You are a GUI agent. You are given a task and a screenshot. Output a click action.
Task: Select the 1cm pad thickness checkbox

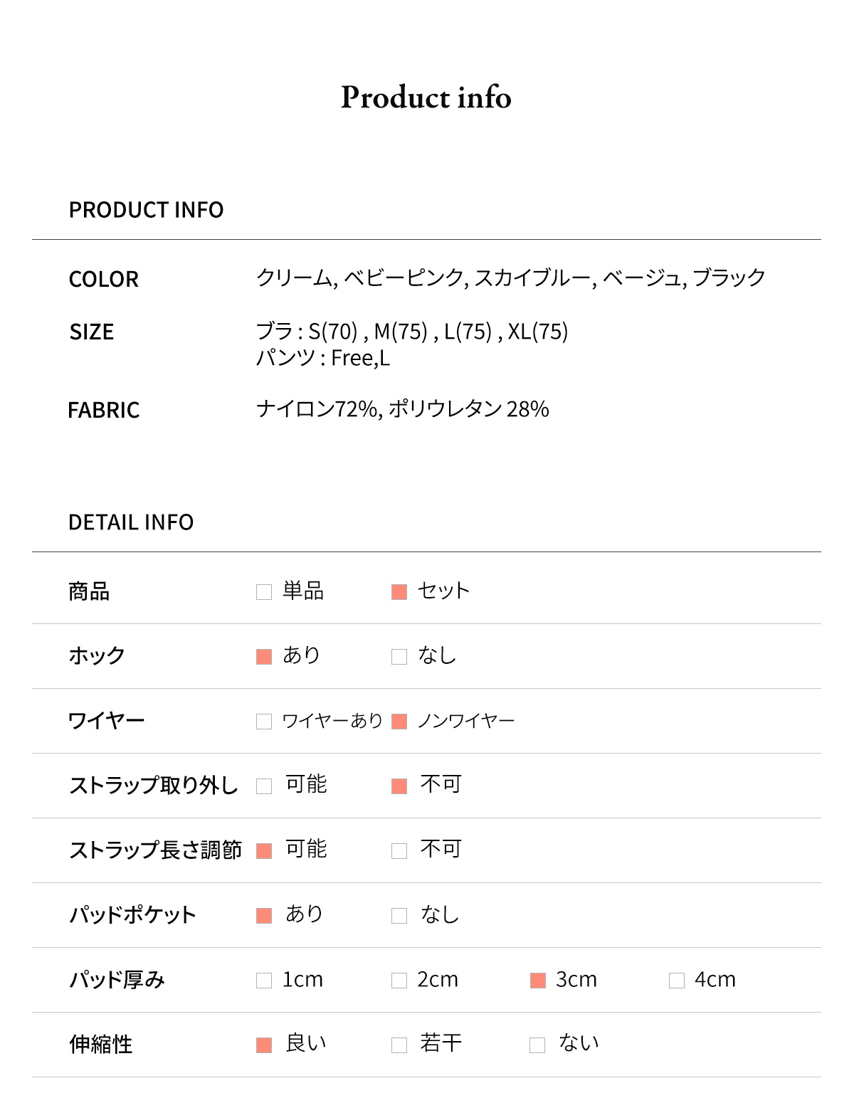264,981
